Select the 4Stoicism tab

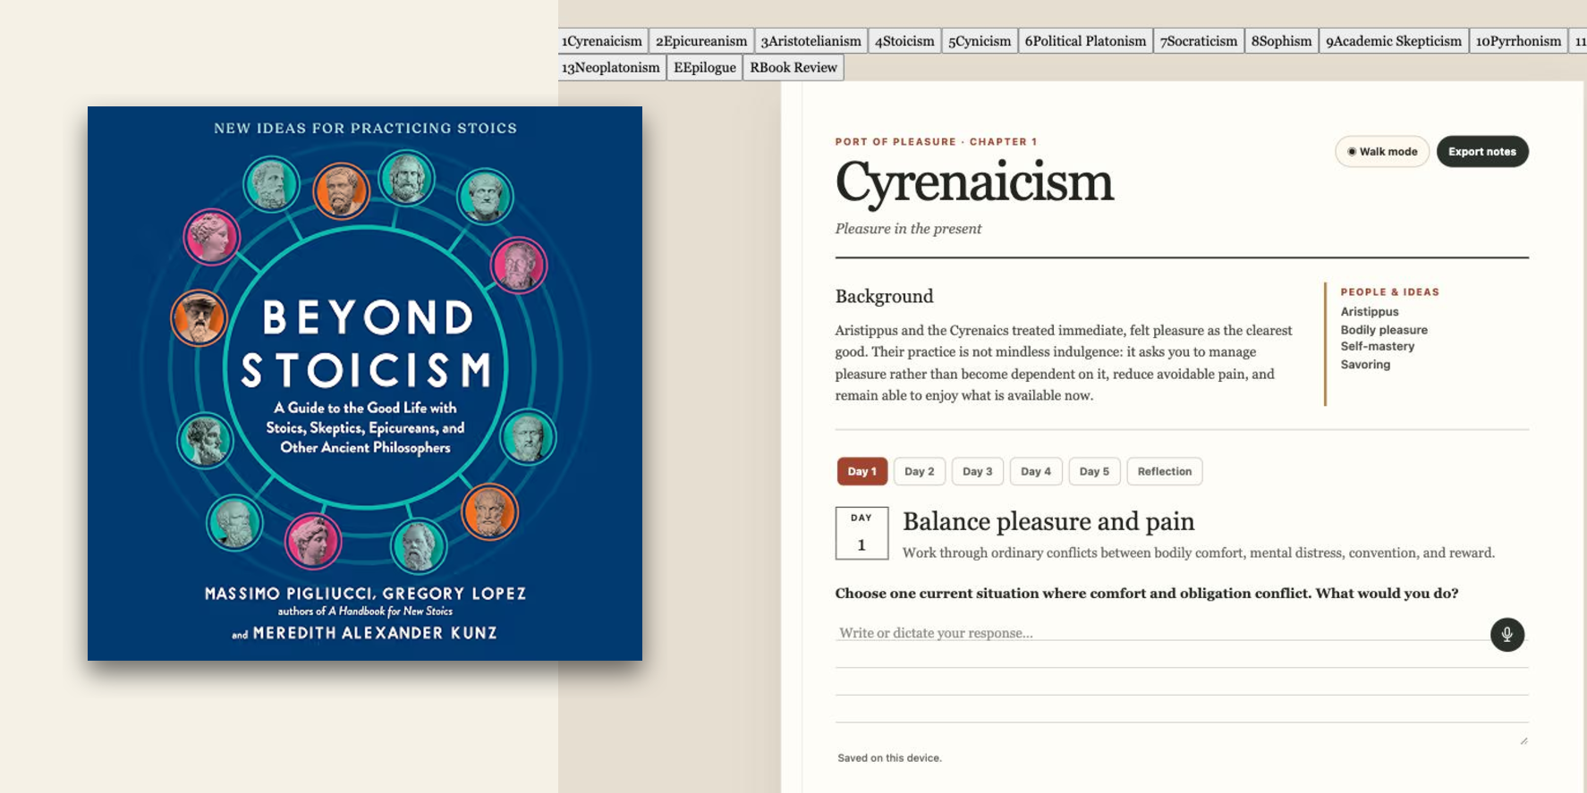904,41
